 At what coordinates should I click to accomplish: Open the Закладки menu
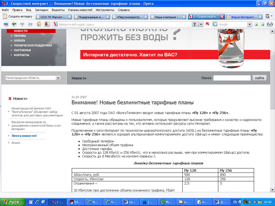[x=41, y=9]
